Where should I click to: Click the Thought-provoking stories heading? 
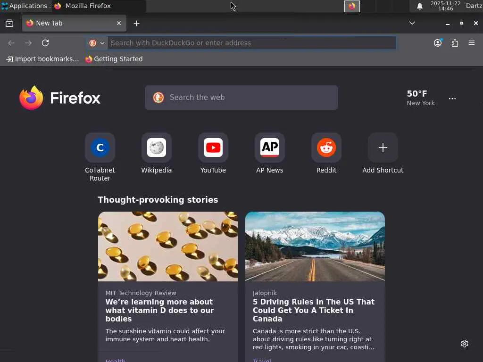pos(158,200)
